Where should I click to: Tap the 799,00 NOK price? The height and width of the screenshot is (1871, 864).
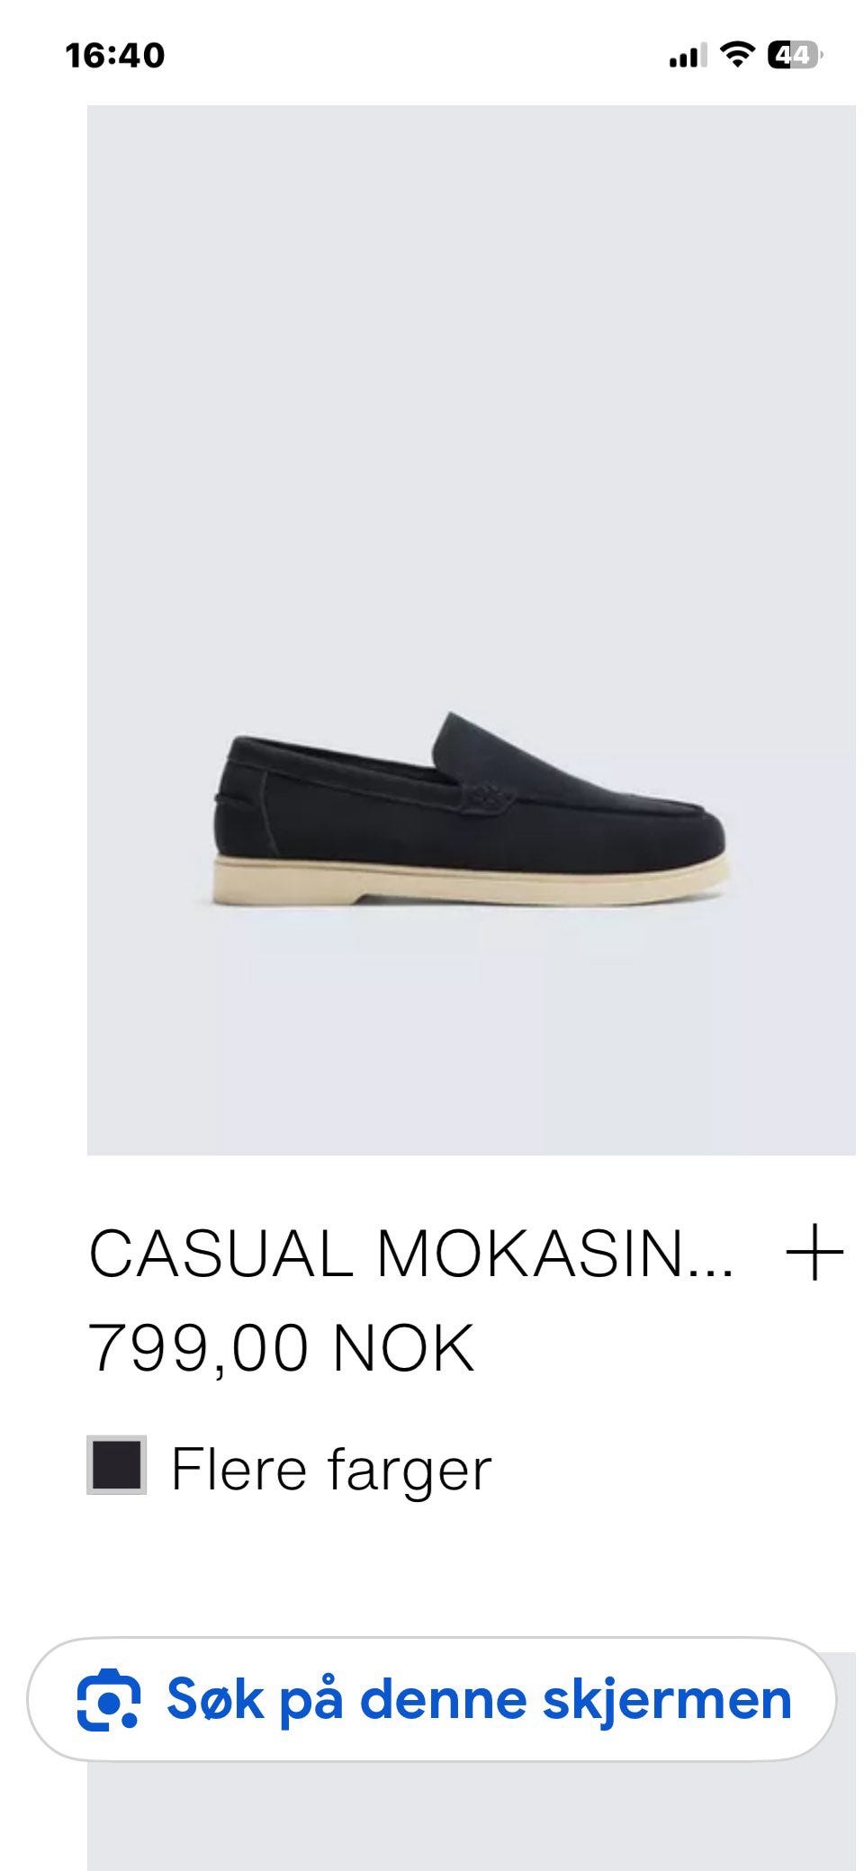(x=281, y=1348)
